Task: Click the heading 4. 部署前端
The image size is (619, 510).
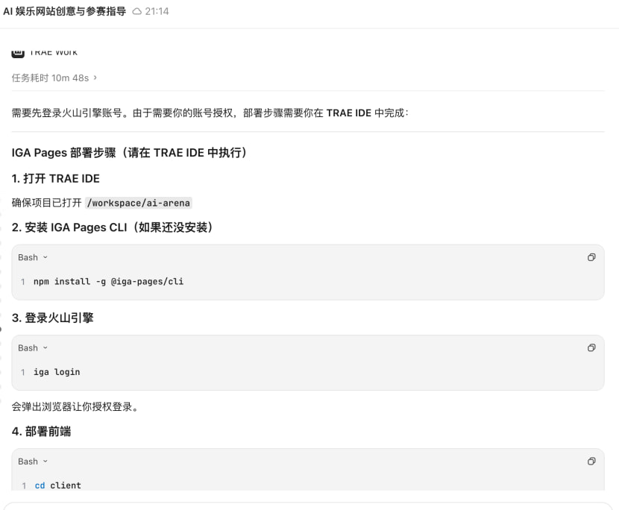Action: [42, 432]
